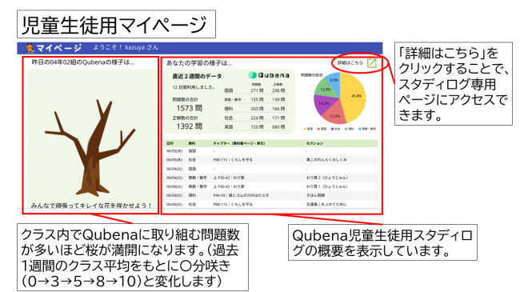Image resolution: width=520 pixels, height=292 pixels.
Task: Click the チャプター column header
Action: pyautogui.click(x=238, y=143)
